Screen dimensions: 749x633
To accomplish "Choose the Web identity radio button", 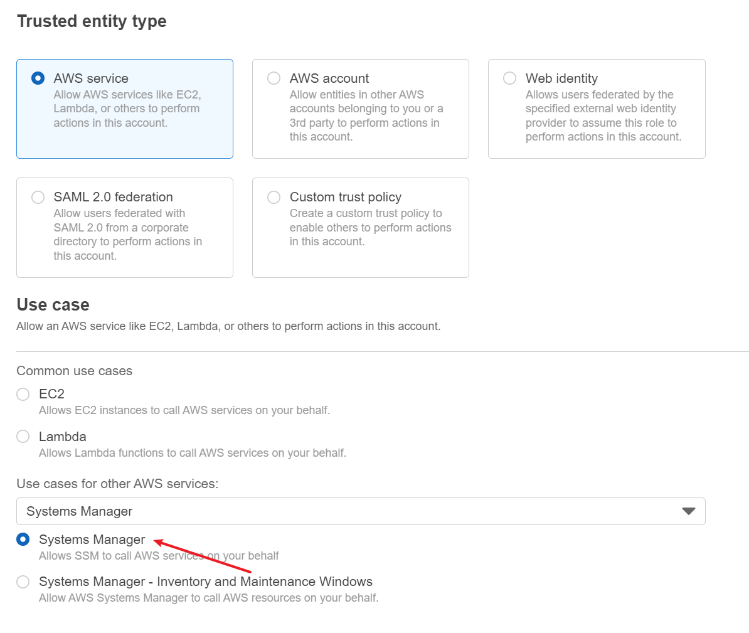I will pyautogui.click(x=510, y=78).
